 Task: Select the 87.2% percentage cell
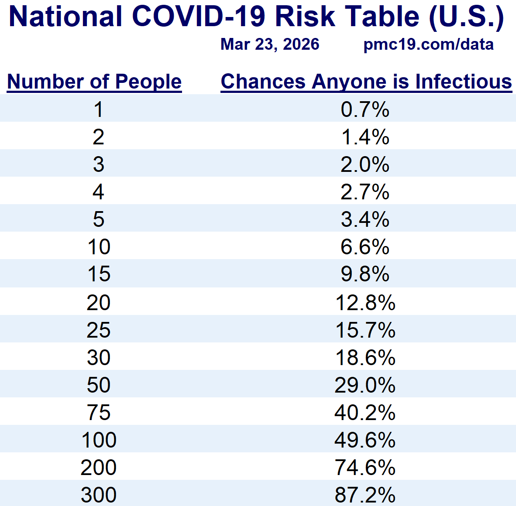(x=365, y=495)
